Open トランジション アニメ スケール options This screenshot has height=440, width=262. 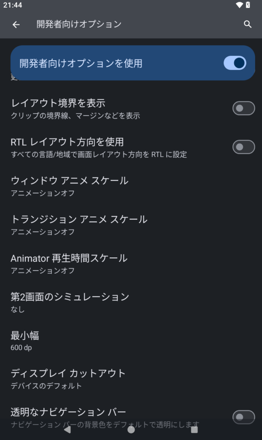pyautogui.click(x=79, y=224)
